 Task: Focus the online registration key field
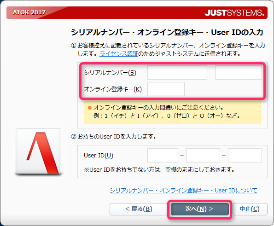[166, 89]
